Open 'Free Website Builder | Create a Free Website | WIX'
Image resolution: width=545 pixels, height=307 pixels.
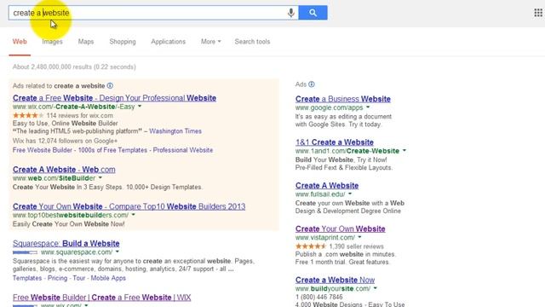(102, 298)
